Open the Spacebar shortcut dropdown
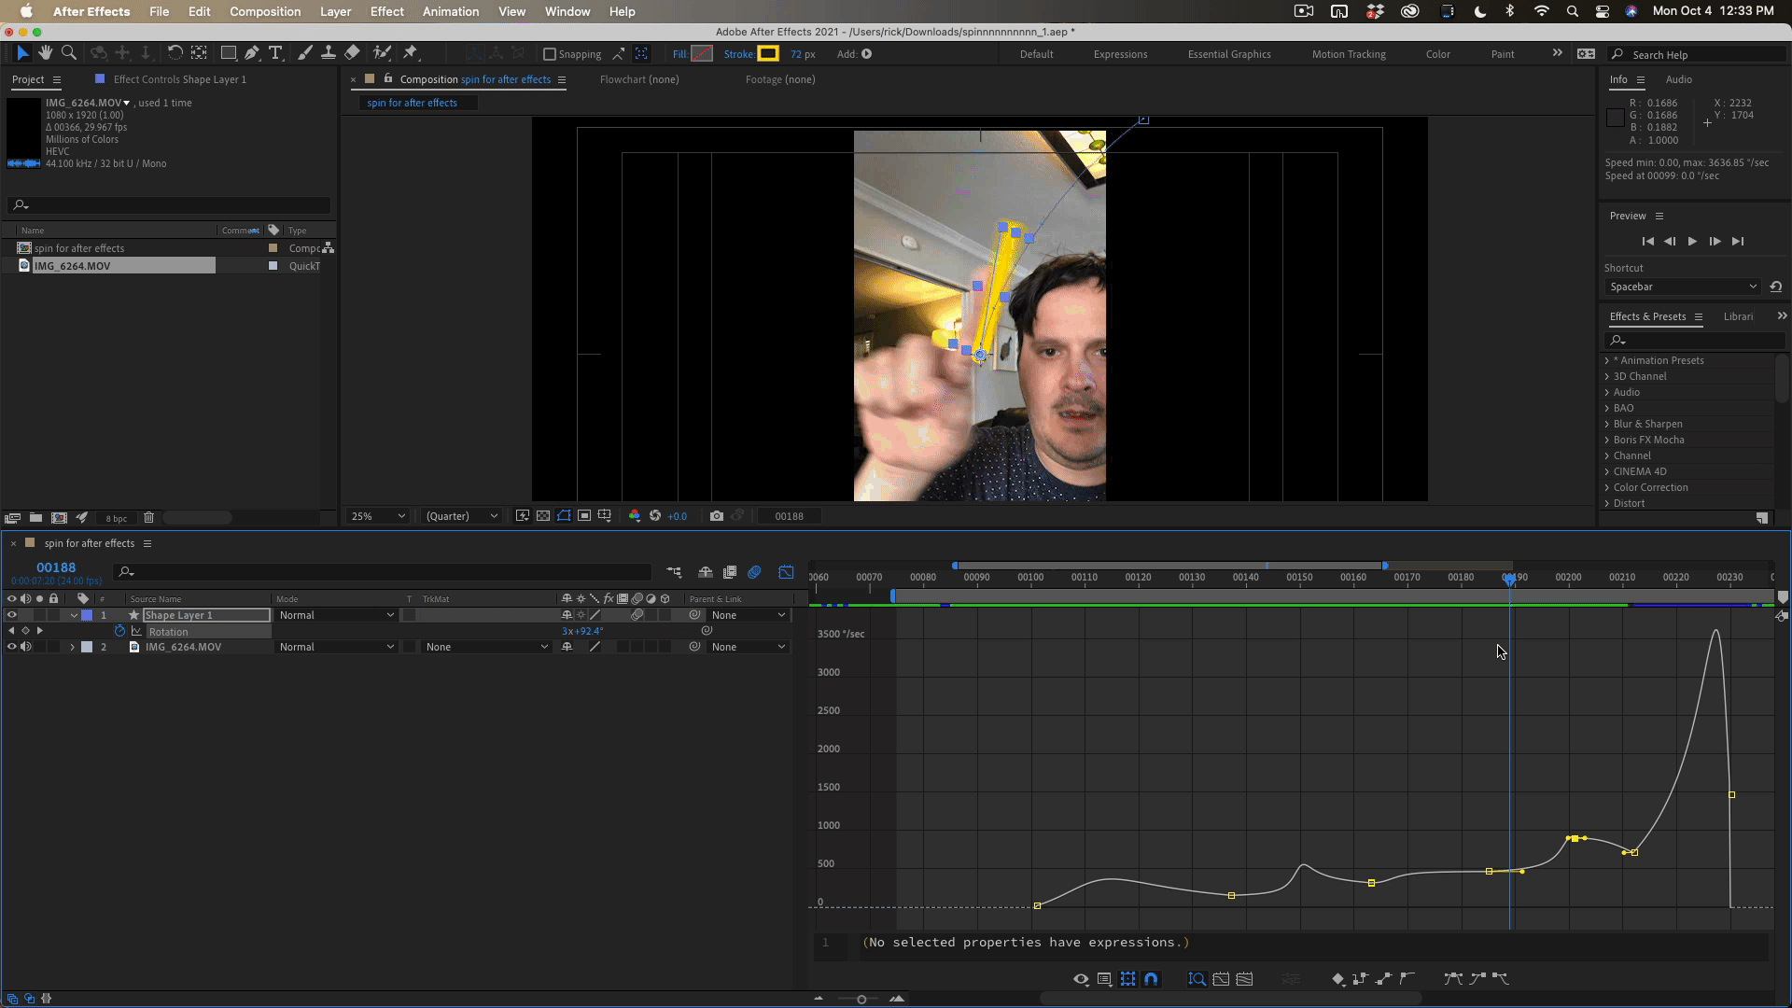Screen dimensions: 1792x1008 pyautogui.click(x=1683, y=287)
